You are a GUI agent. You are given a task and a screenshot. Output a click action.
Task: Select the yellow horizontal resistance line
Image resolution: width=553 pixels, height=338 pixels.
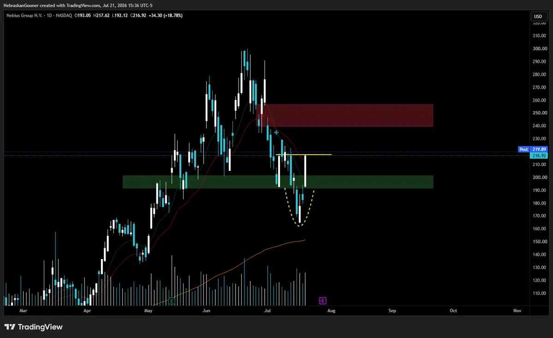coord(303,155)
